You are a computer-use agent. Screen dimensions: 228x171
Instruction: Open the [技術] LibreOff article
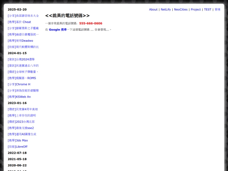click(x=18, y=147)
